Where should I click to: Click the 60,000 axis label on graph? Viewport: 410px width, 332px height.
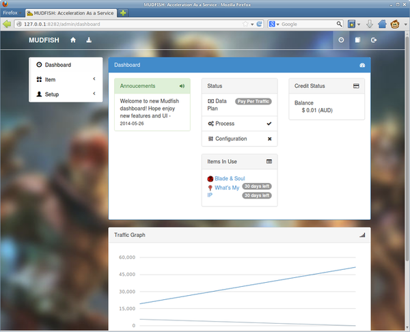[127, 258]
